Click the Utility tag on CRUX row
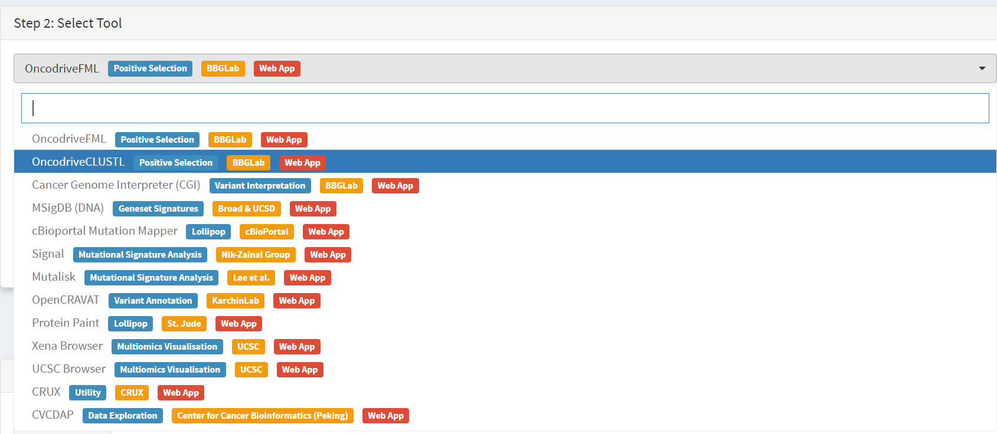This screenshot has width=997, height=434. coord(88,393)
